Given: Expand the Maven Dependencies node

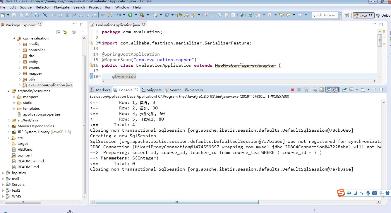Looking at the screenshot, I should click(9, 126).
